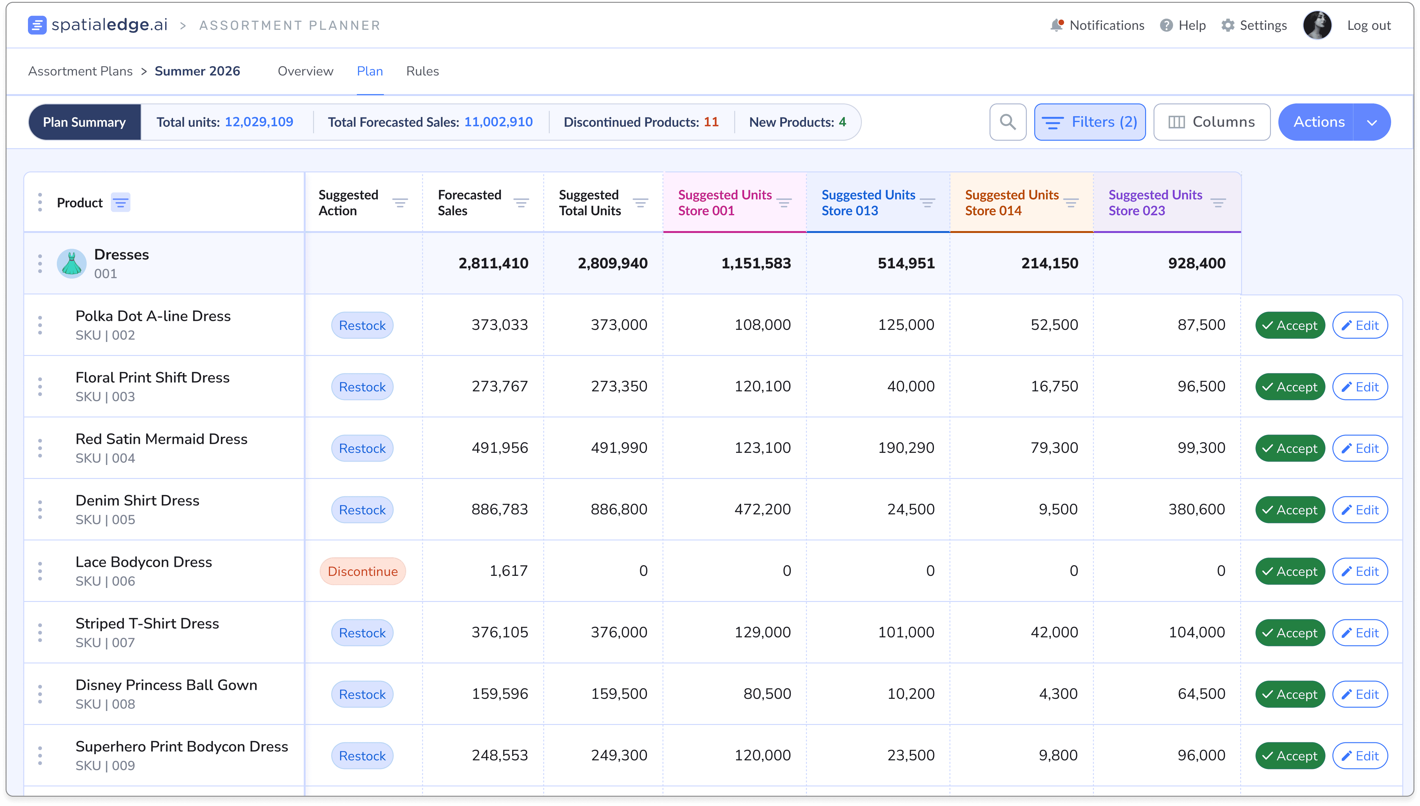This screenshot has height=806, width=1420.
Task: Click the search magnifier icon
Action: click(1008, 122)
